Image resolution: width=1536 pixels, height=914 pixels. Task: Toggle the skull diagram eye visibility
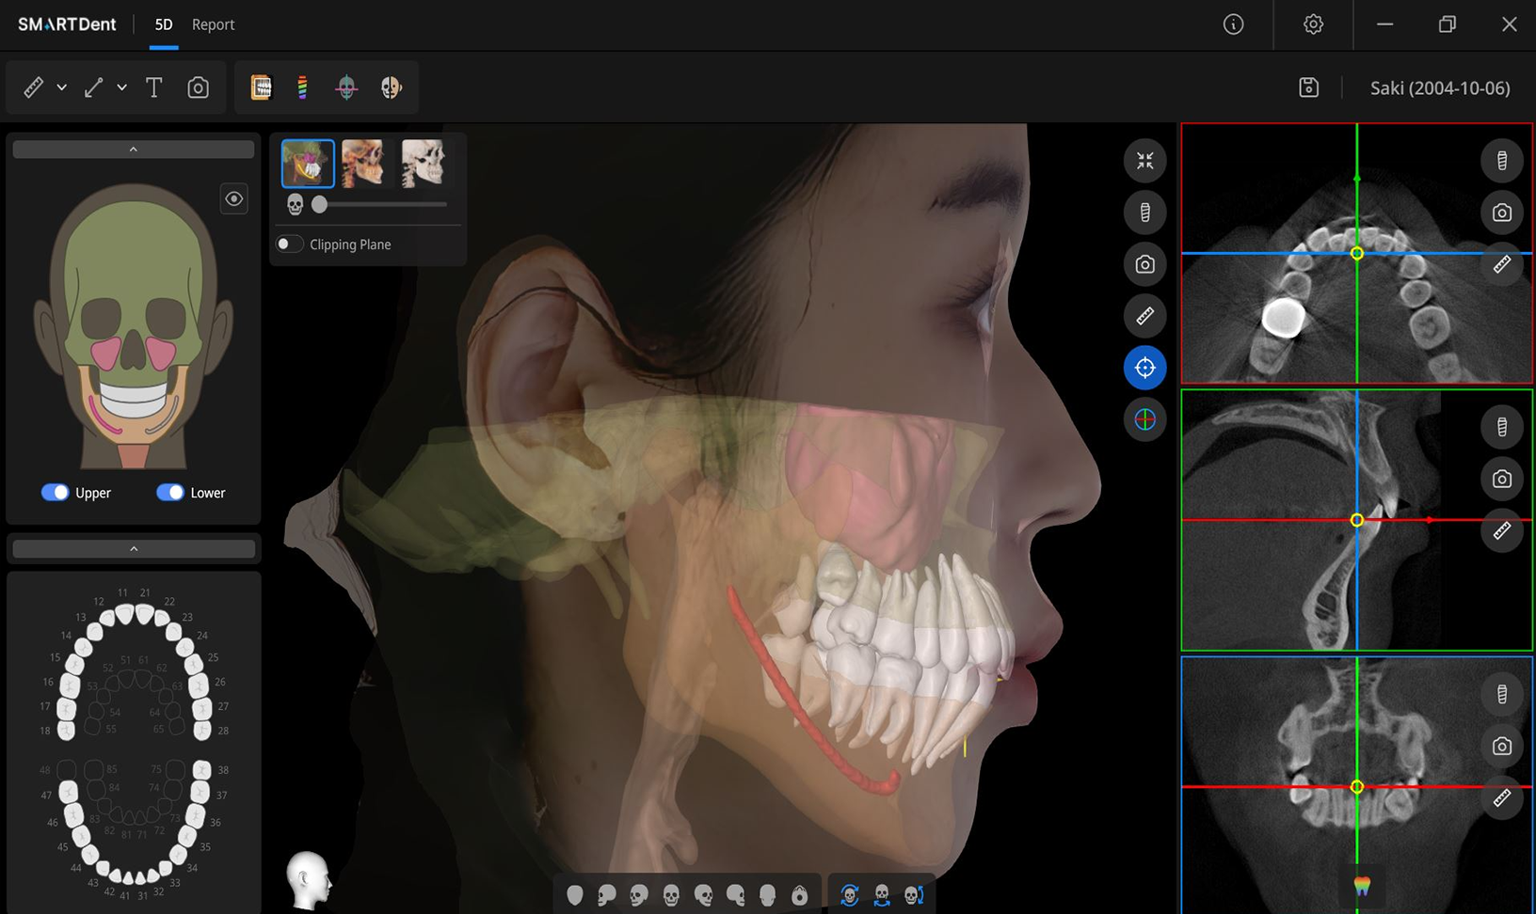pos(233,198)
